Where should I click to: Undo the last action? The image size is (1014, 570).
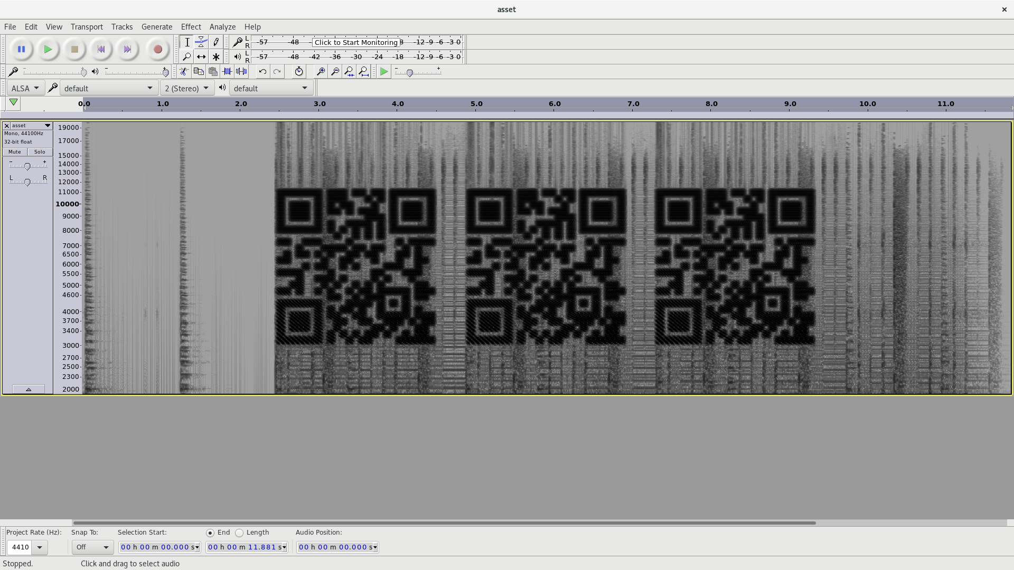[262, 71]
